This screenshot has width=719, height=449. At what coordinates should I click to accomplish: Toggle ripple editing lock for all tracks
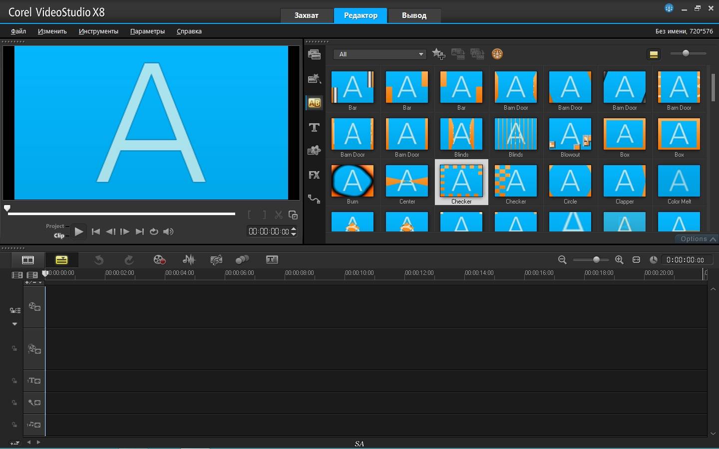[x=15, y=310]
